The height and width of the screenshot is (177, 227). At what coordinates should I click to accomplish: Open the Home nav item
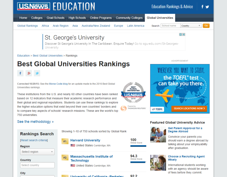click(x=23, y=18)
